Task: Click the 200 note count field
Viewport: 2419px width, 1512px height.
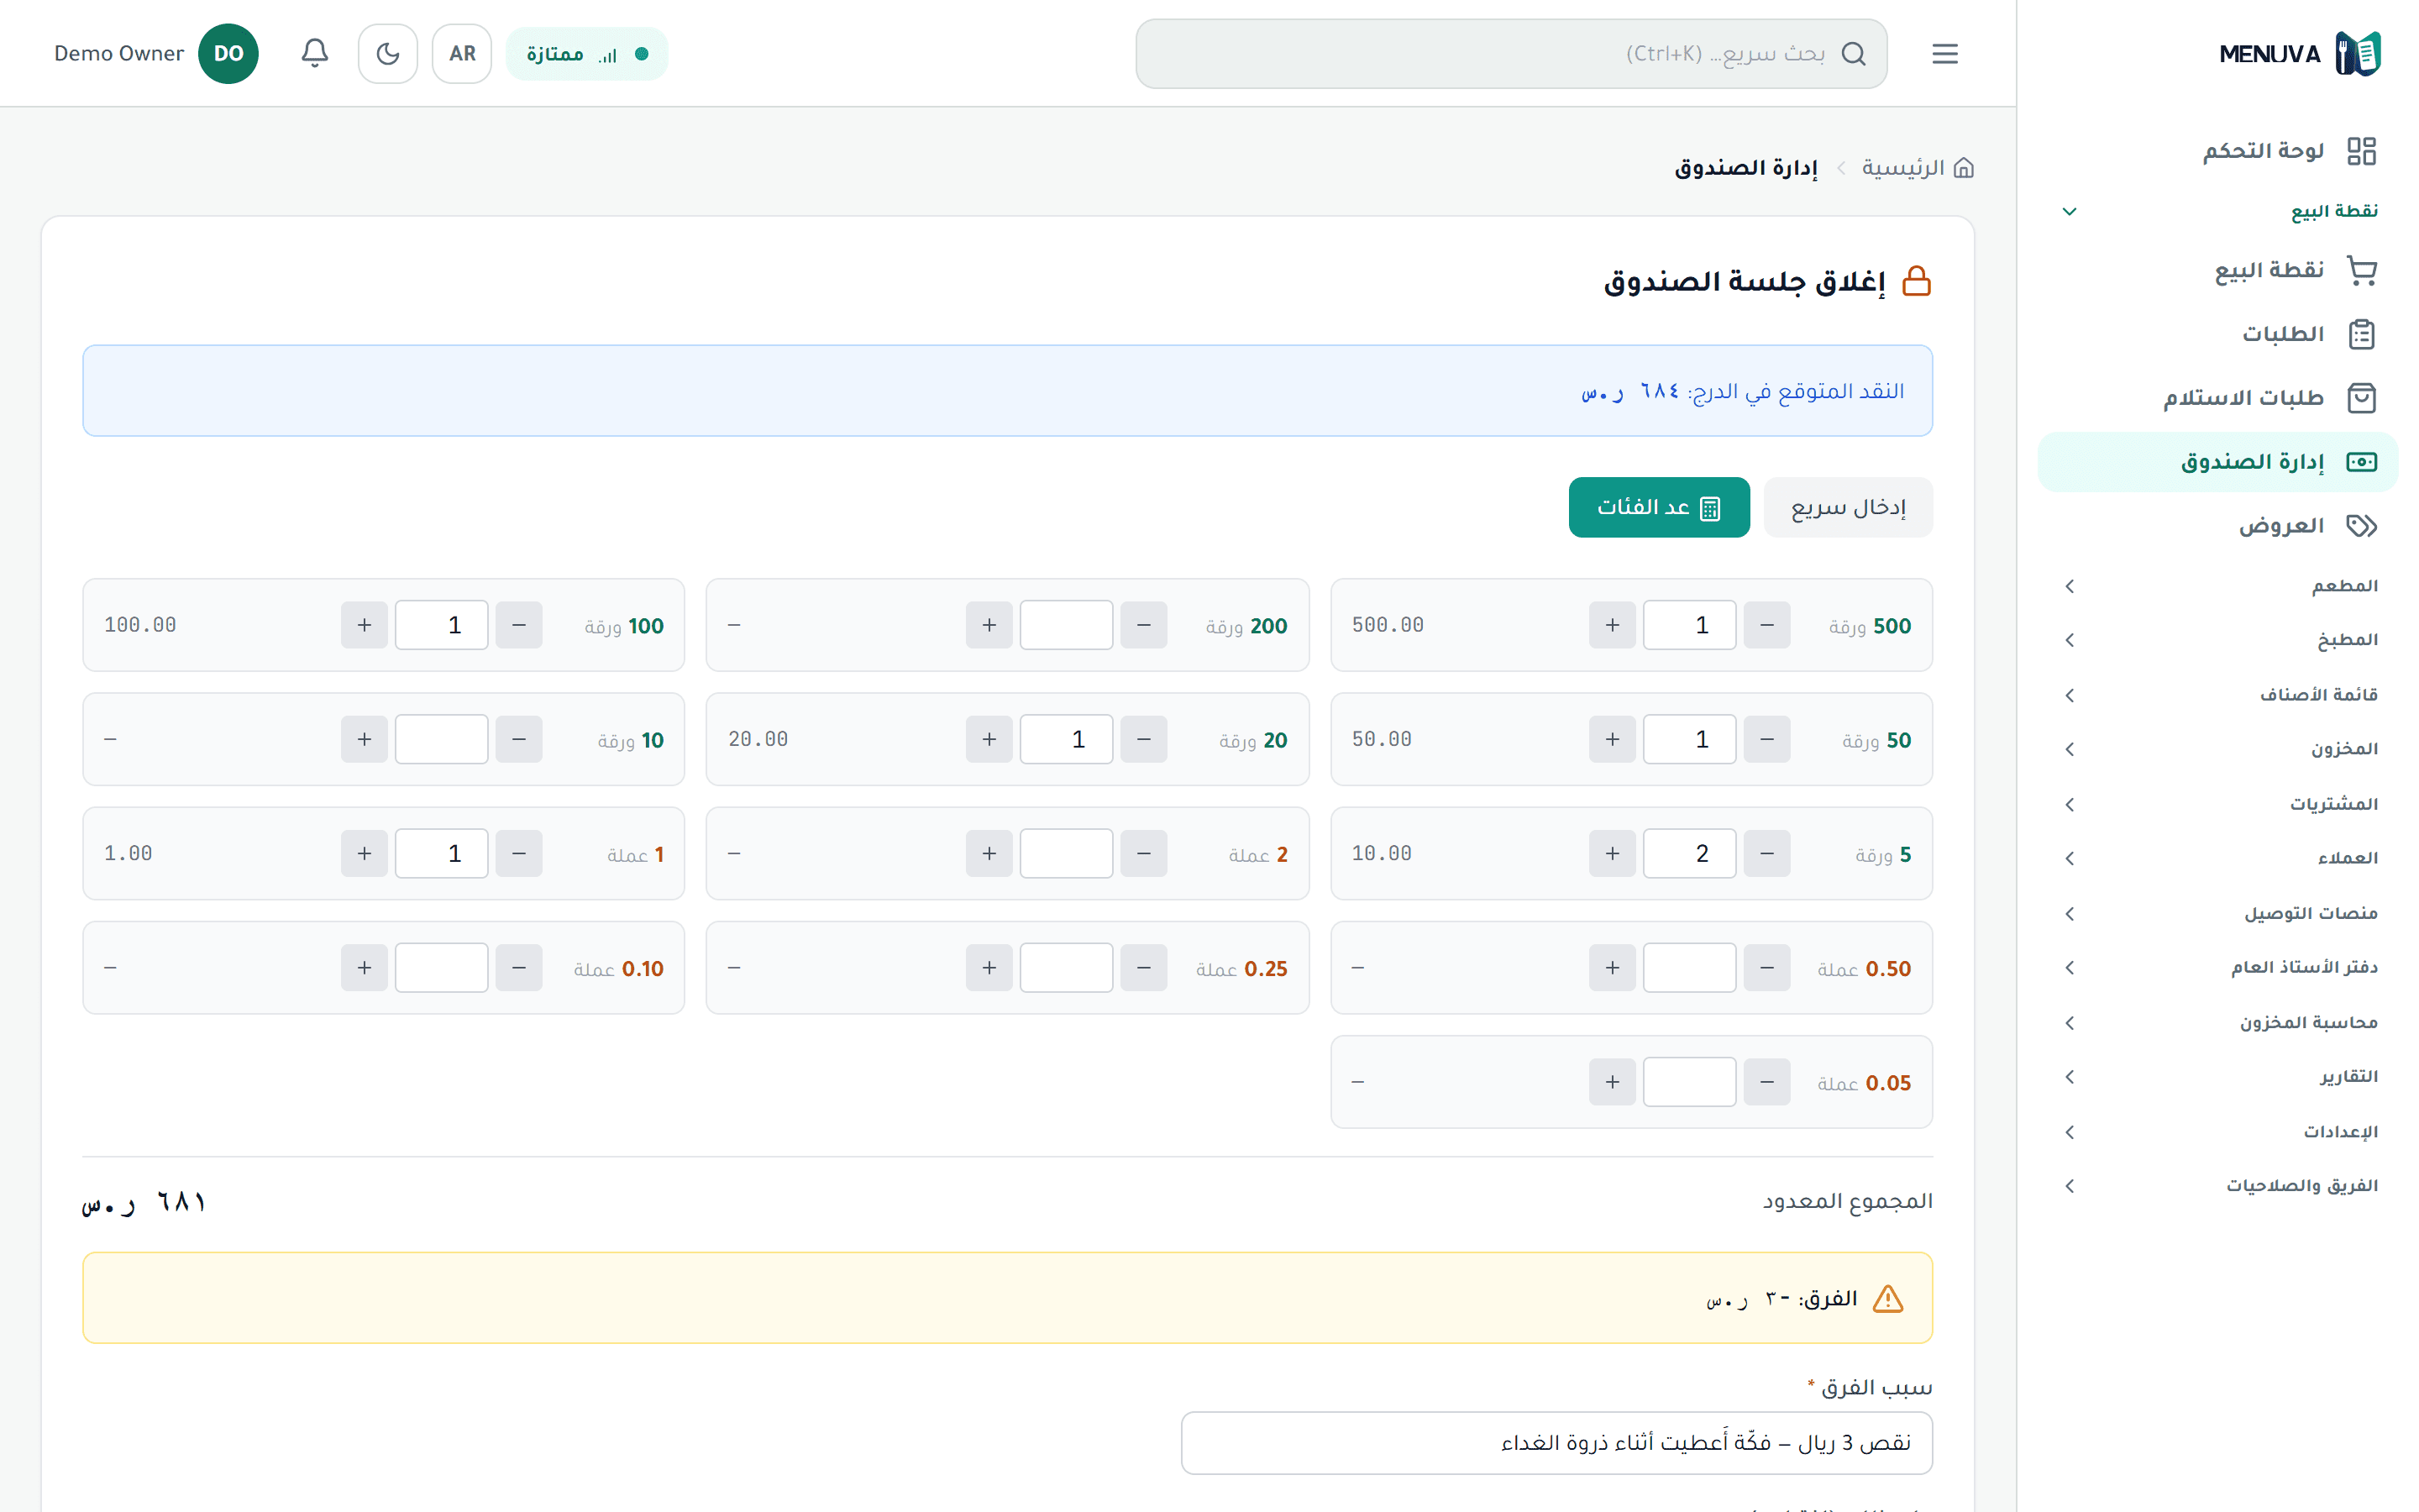Action: [x=1067, y=625]
